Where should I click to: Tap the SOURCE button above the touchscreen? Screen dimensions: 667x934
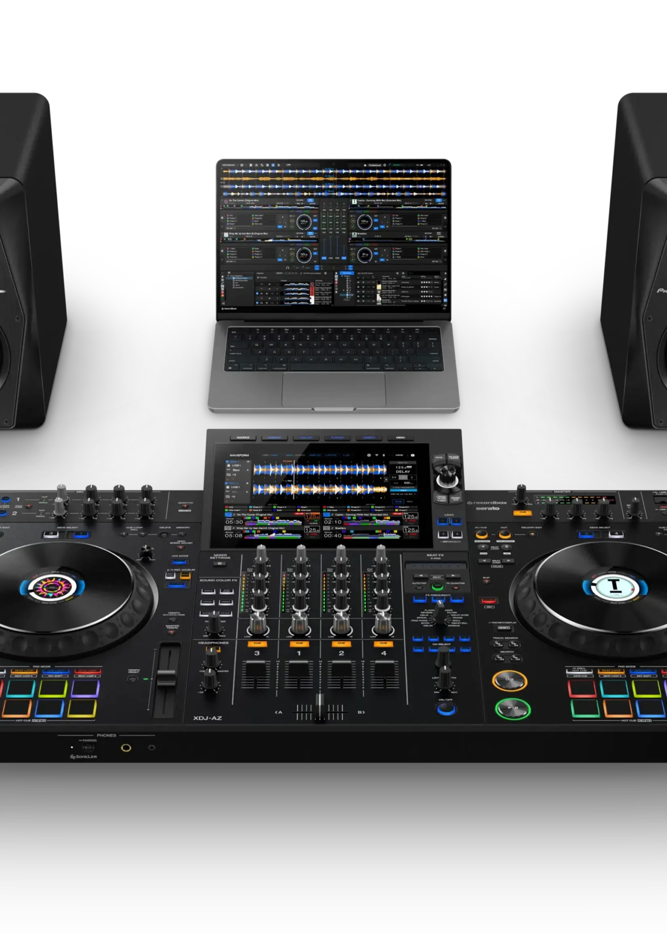coord(243,437)
